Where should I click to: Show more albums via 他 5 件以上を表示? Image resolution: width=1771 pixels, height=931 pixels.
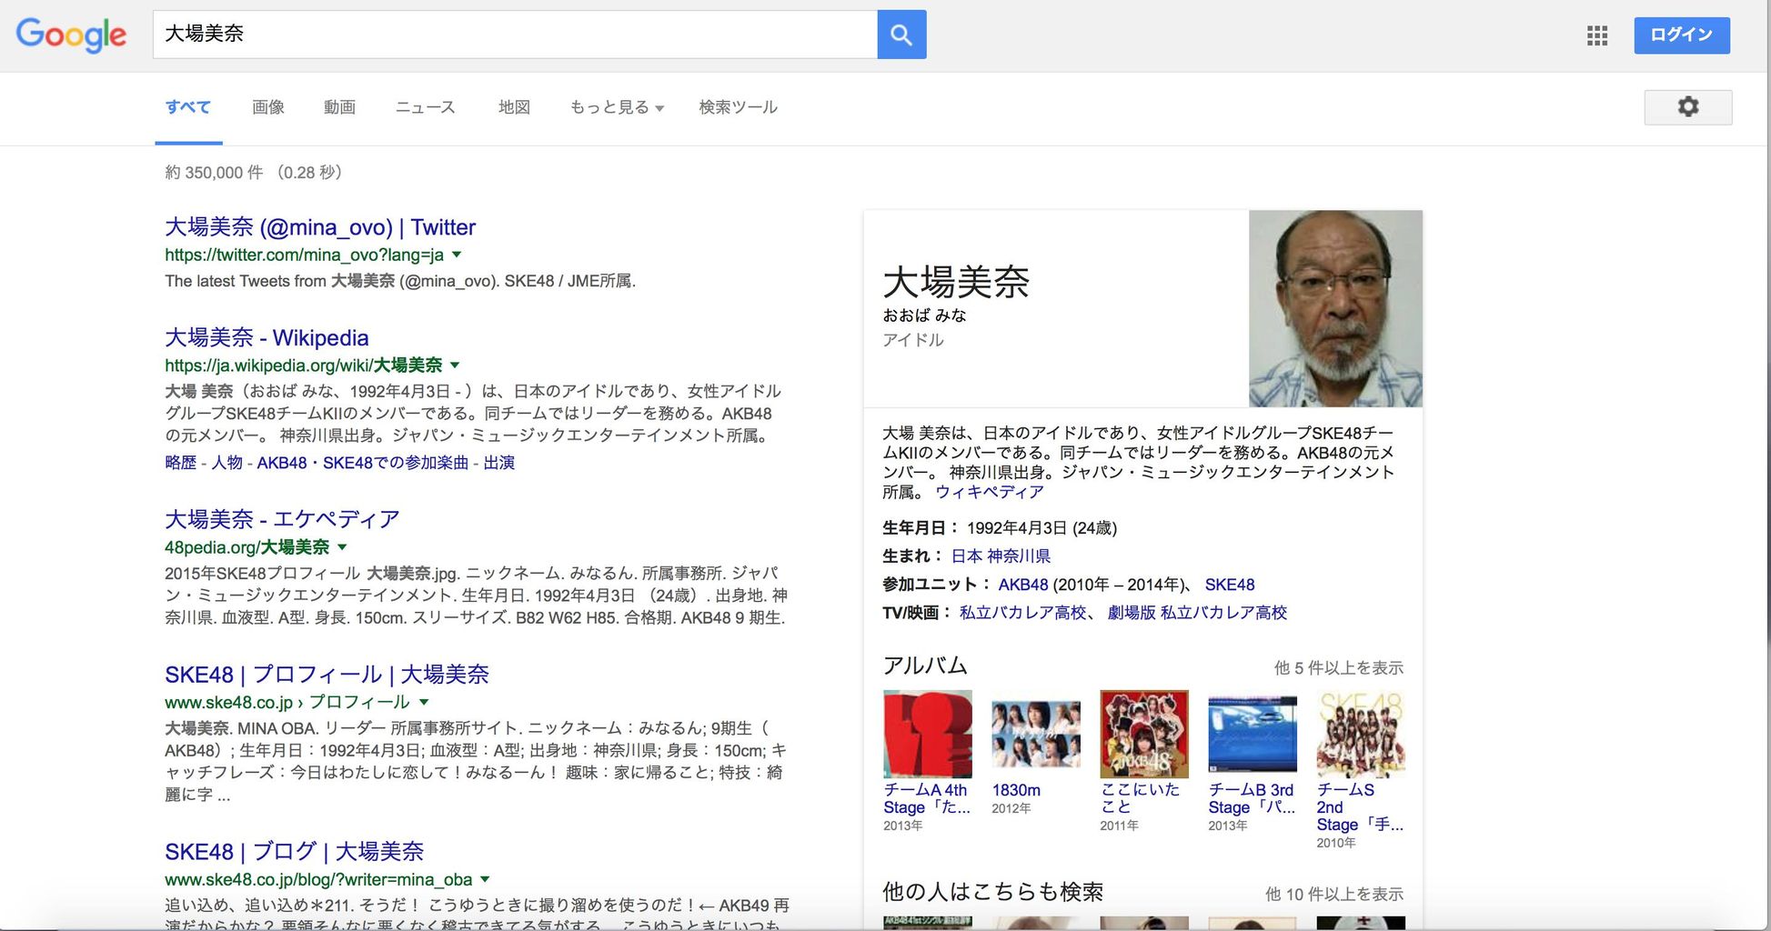pos(1339,668)
